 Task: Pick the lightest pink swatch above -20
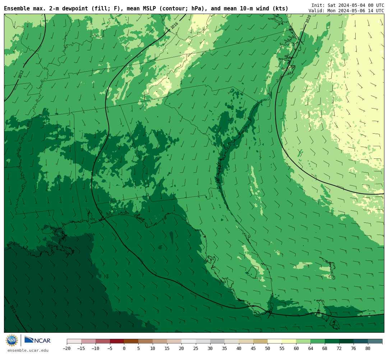click(74, 341)
